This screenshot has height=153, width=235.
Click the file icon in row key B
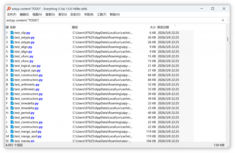[x=12, y=85]
